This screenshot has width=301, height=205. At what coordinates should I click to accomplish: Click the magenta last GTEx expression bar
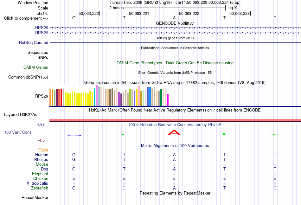(x=168, y=100)
